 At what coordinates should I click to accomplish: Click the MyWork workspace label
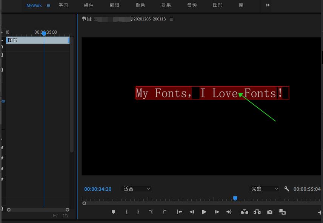(x=34, y=5)
